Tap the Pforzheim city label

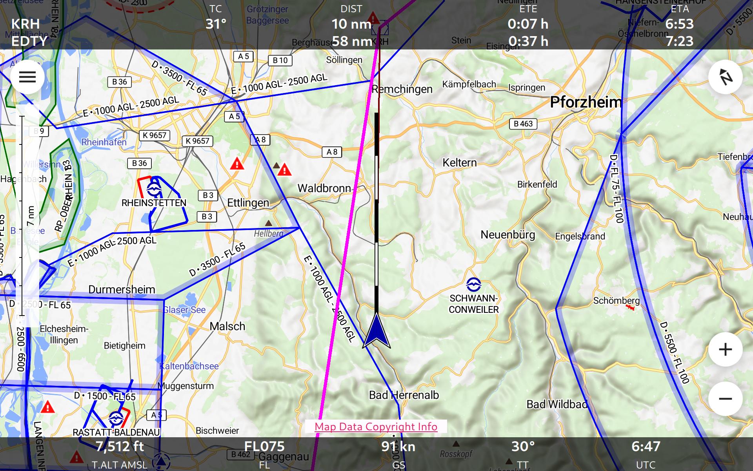point(586,102)
